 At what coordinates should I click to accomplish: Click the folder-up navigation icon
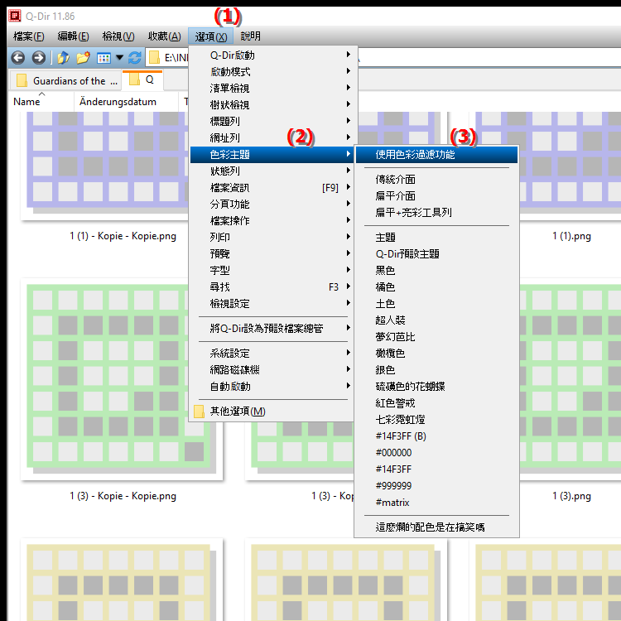pos(63,58)
